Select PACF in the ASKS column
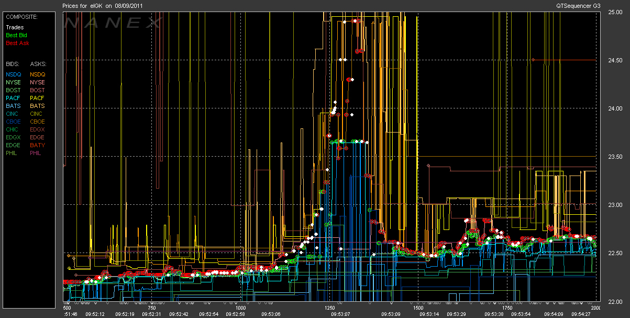630x318 pixels. coord(38,98)
